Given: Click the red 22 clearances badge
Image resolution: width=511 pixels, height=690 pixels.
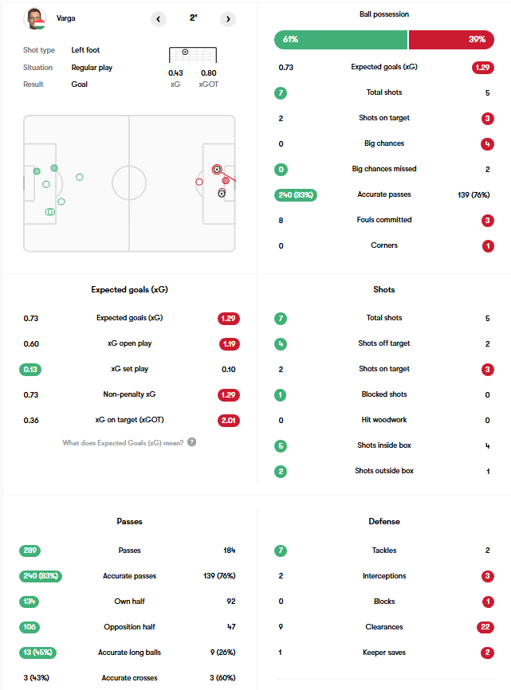Looking at the screenshot, I should tap(485, 627).
